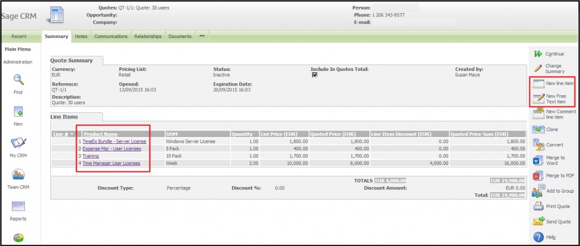Viewport: 580px width, 246px height.
Task: Open the Recent dropdown
Action: pos(19,36)
